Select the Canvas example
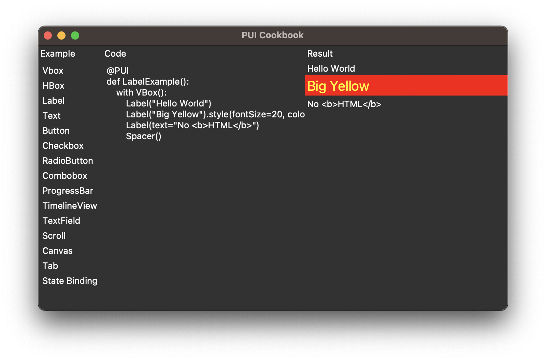The width and height of the screenshot is (546, 361). pos(57,251)
